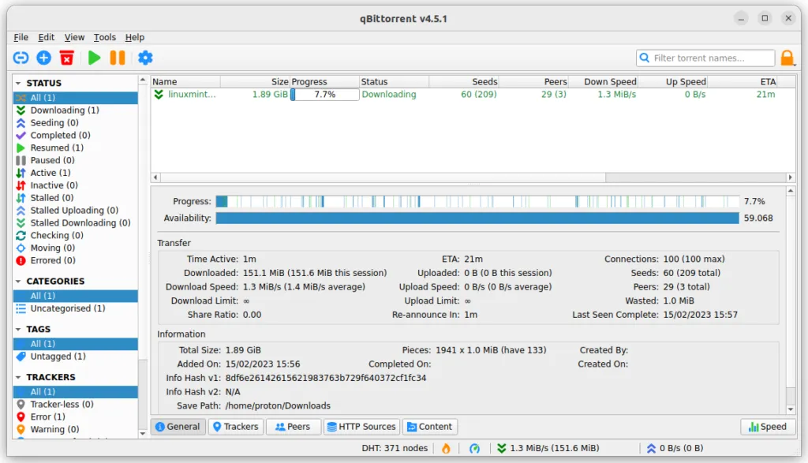The width and height of the screenshot is (808, 463).
Task: Open the View menu
Action: click(74, 37)
